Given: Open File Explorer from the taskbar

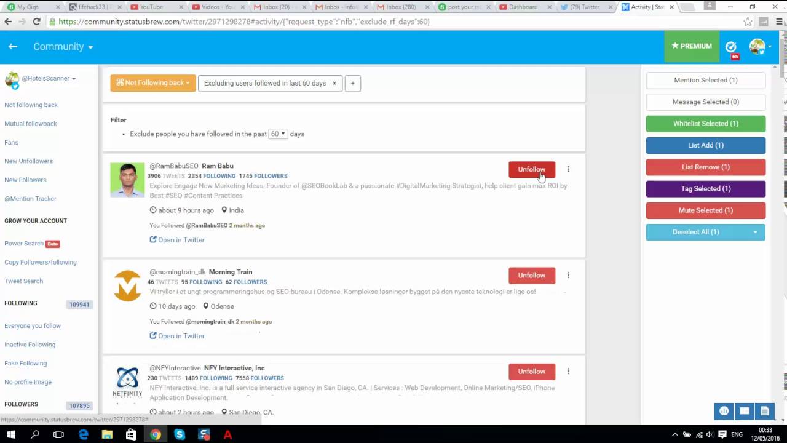Looking at the screenshot, I should [x=107, y=434].
